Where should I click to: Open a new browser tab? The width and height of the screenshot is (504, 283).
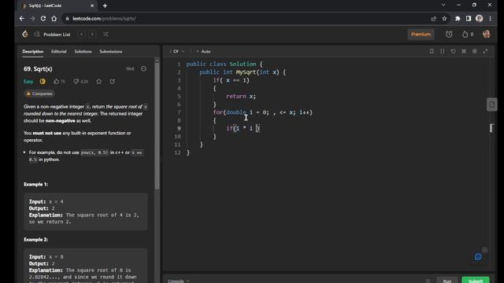(105, 6)
